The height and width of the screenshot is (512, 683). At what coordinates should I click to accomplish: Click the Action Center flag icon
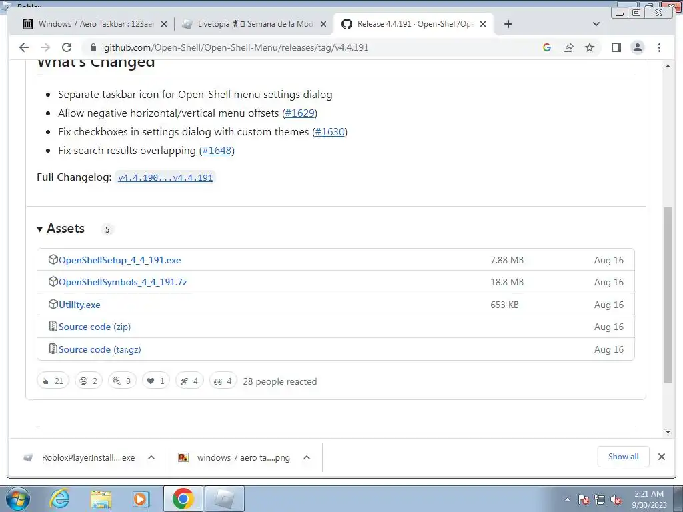click(x=584, y=500)
